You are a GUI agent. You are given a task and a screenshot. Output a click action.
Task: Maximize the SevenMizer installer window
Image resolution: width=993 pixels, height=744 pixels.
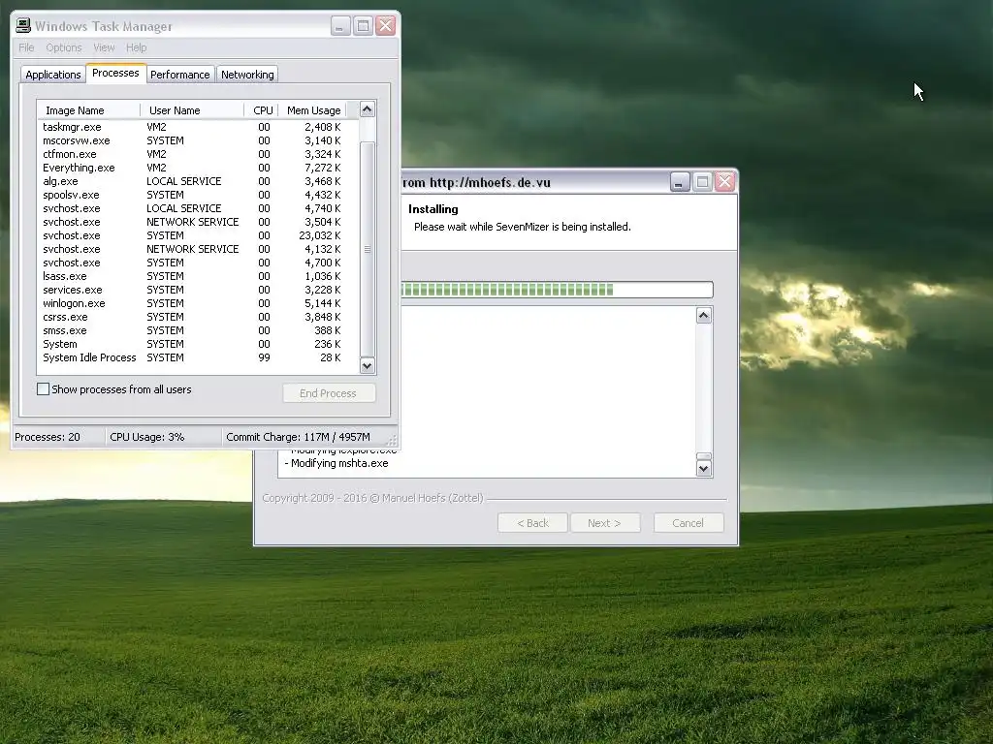702,182
